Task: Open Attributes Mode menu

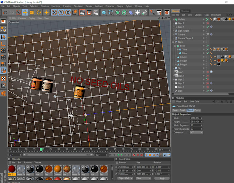Action: point(179,102)
